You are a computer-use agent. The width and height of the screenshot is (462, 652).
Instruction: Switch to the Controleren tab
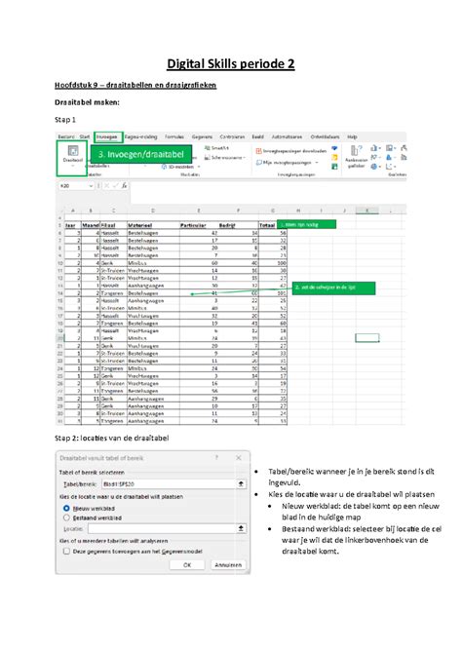[232, 136]
